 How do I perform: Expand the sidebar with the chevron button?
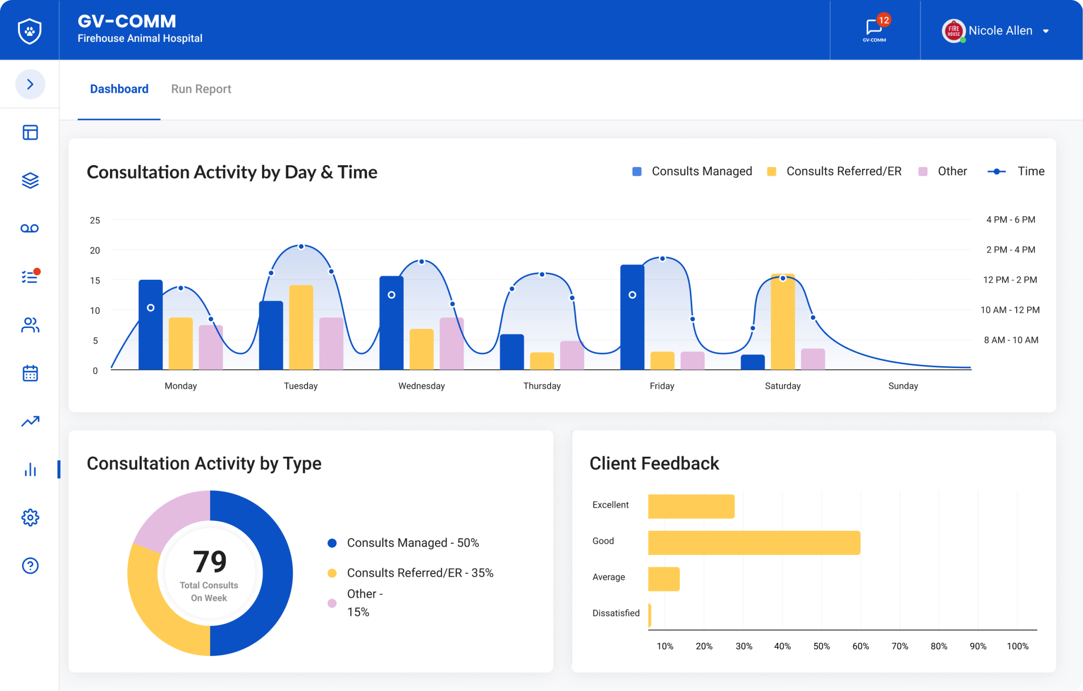tap(30, 84)
